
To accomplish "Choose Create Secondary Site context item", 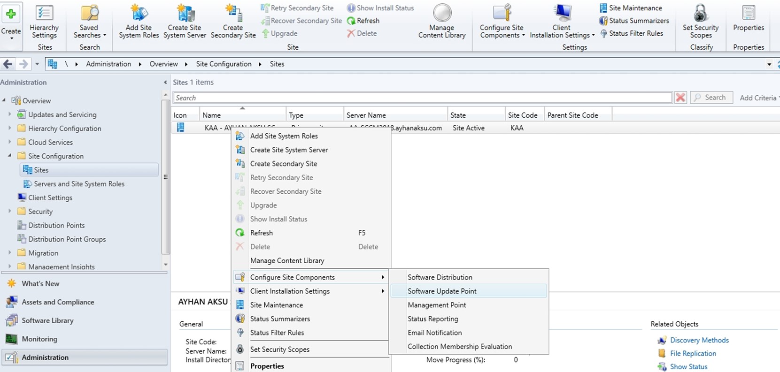I will point(311,164).
